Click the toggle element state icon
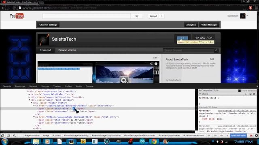Image resolution: width=259 pixels, height=145 pixels. [x=250, y=94]
